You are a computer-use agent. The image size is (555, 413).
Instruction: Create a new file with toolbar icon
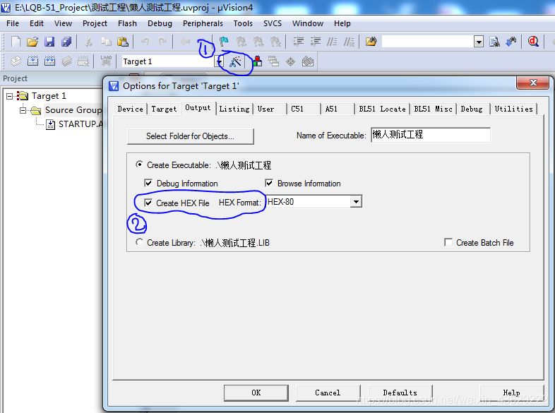click(x=16, y=42)
